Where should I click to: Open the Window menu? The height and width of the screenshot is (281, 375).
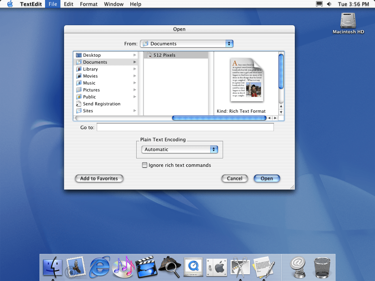point(114,4)
